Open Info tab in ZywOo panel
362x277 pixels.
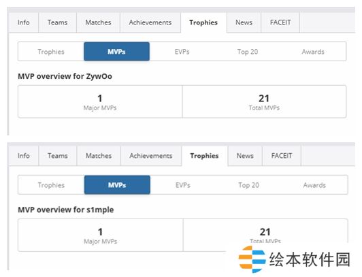pyautogui.click(x=24, y=22)
